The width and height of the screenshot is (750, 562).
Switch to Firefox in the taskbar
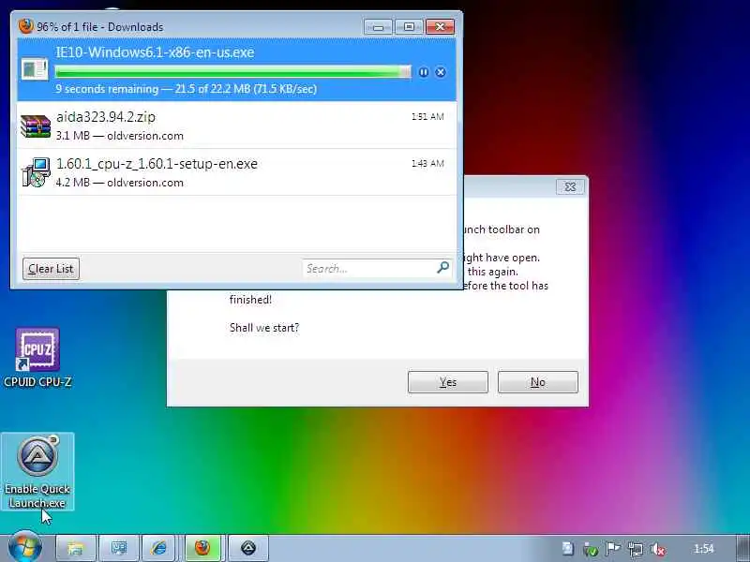coord(202,548)
